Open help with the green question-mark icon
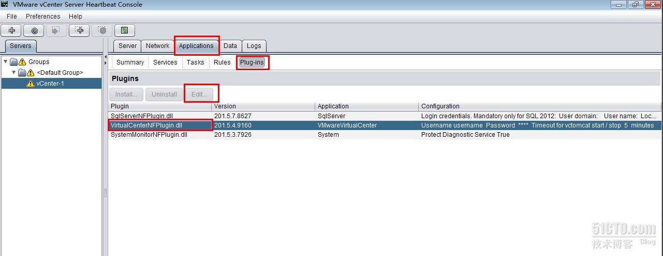Image resolution: width=663 pixels, height=256 pixels. (x=125, y=30)
